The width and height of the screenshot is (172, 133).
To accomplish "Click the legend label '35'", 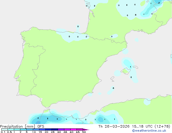I will (65, 132).
